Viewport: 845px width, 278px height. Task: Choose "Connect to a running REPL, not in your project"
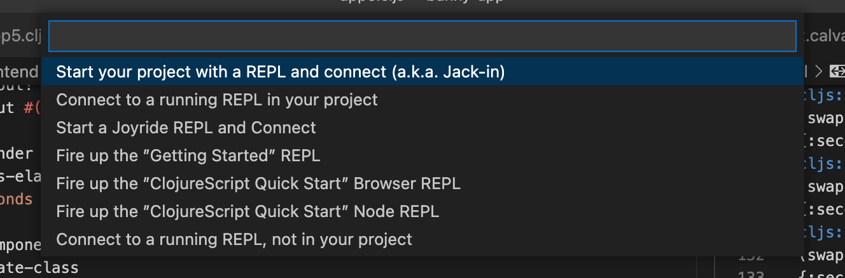(234, 239)
